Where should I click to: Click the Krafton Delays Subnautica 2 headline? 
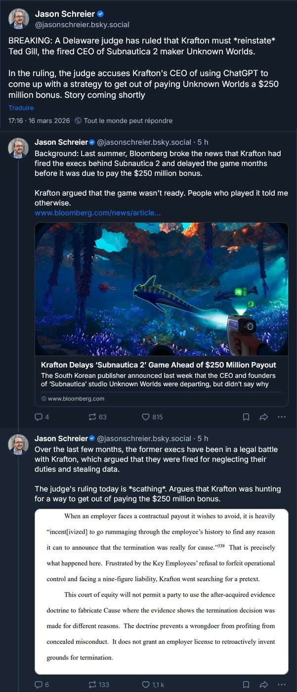(x=158, y=365)
